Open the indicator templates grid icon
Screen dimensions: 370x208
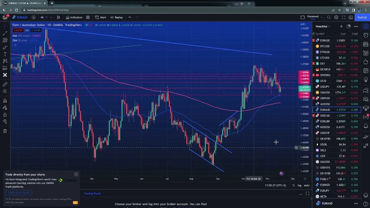coord(88,17)
